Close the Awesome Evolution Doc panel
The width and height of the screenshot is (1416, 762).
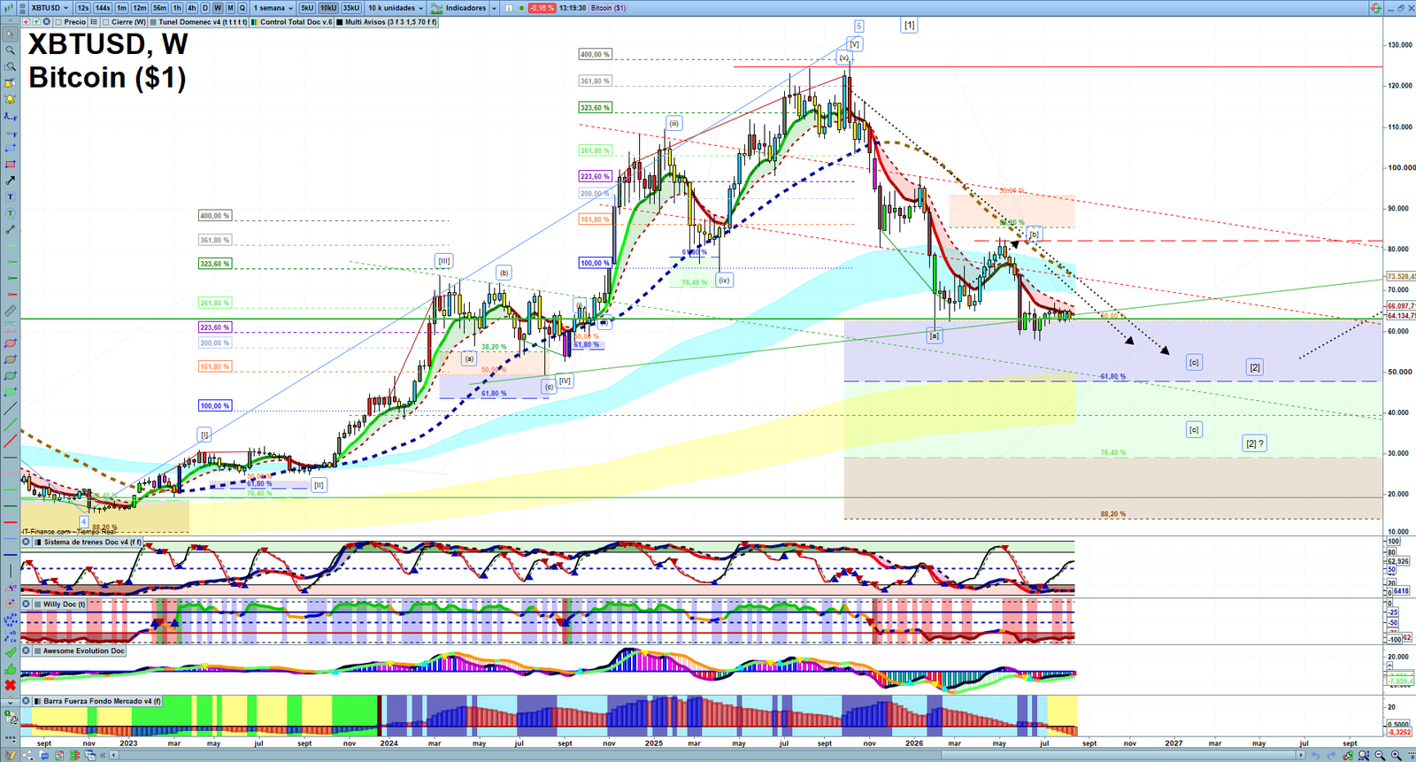point(26,650)
